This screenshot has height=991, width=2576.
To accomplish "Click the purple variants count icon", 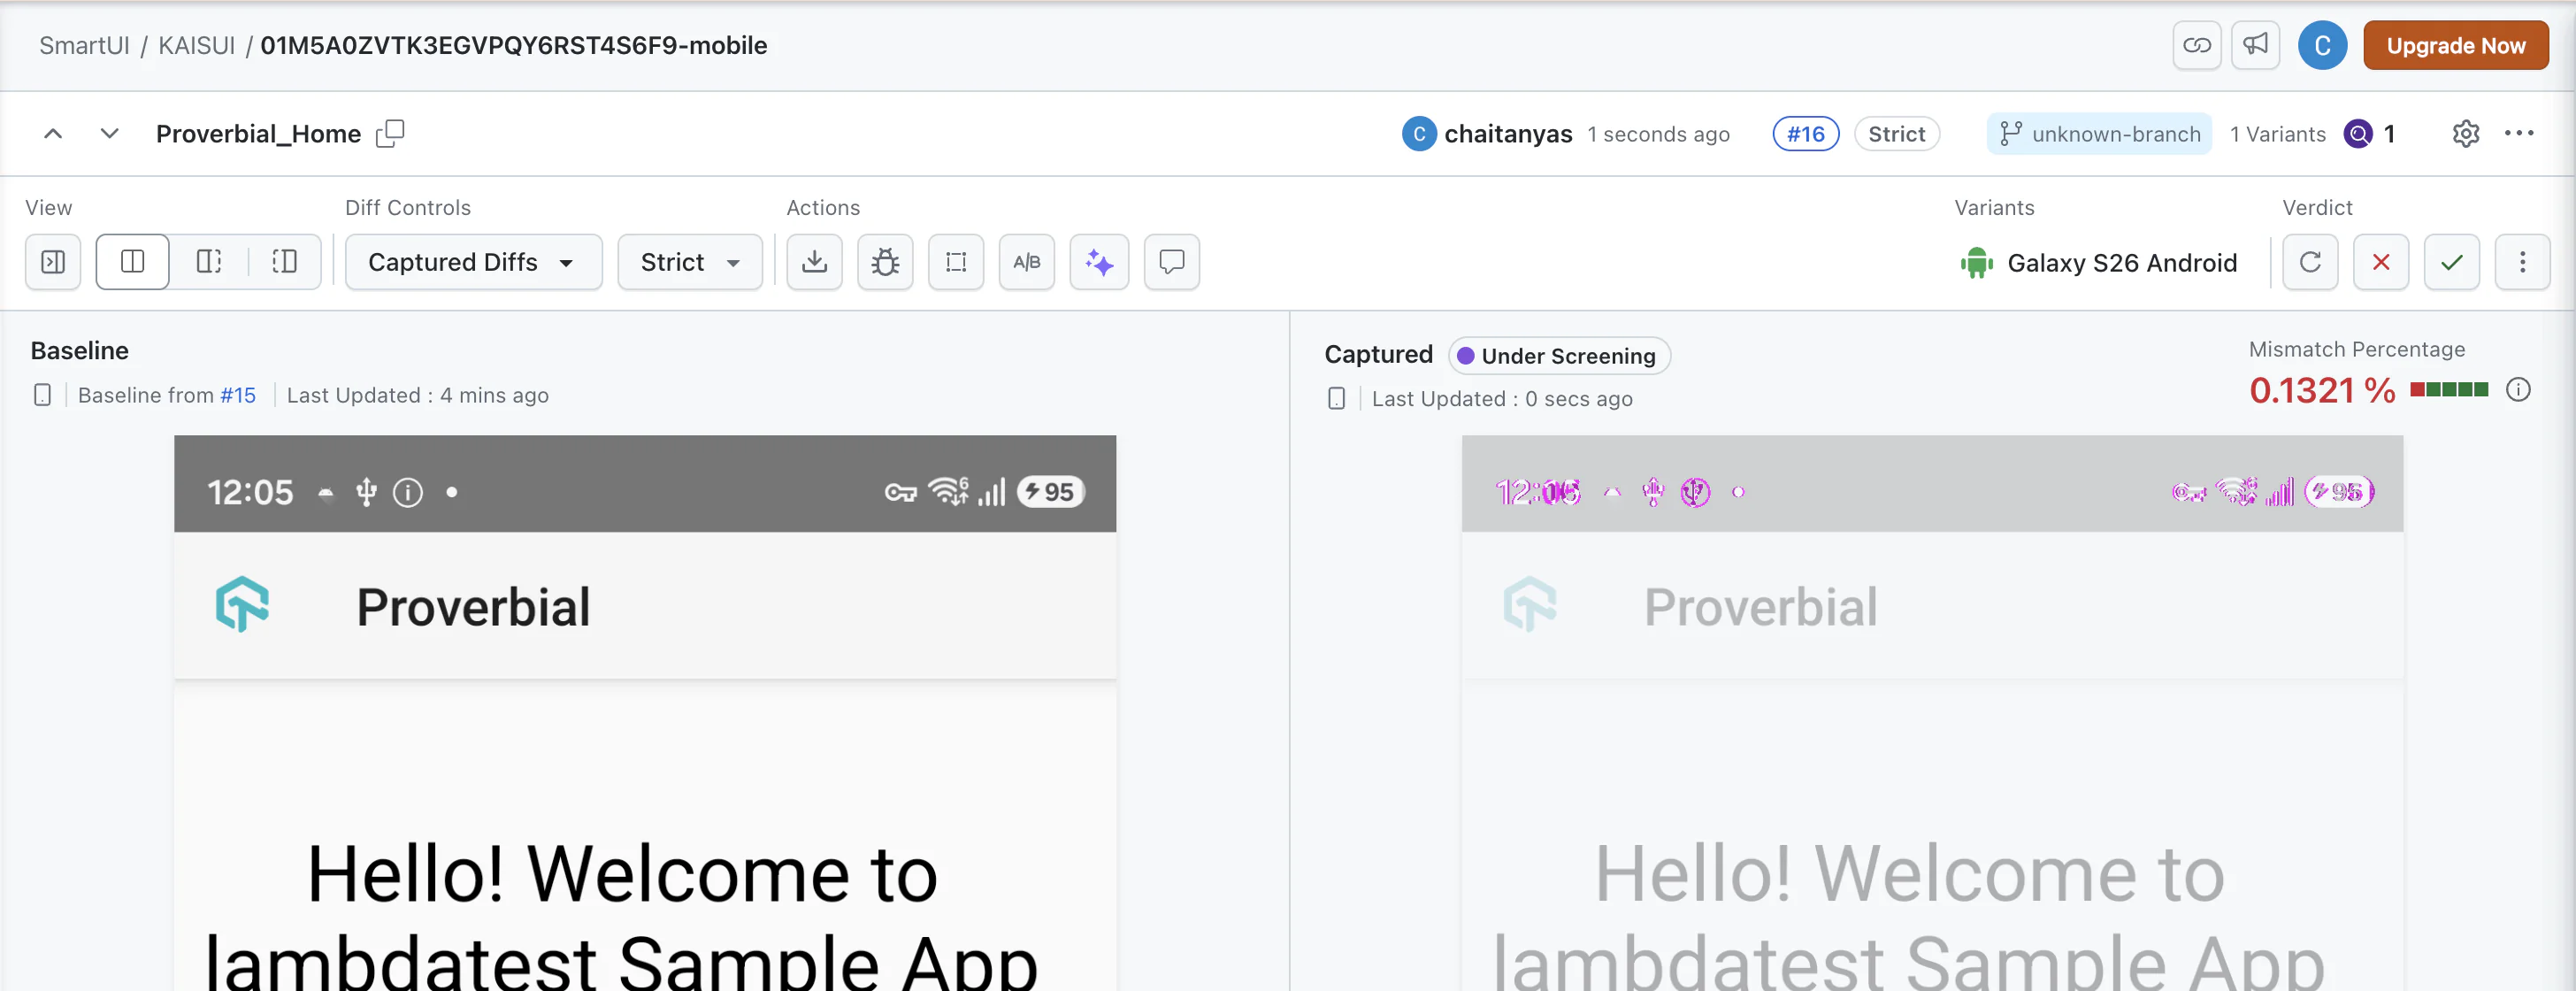I will click(2358, 134).
